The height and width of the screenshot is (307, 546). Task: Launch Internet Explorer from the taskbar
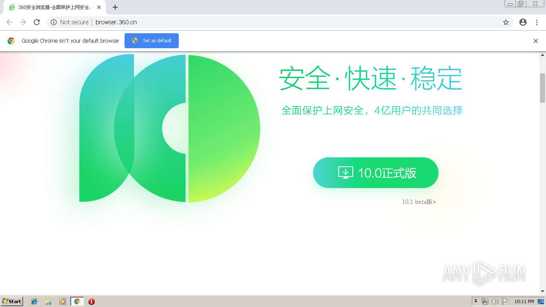click(x=34, y=301)
